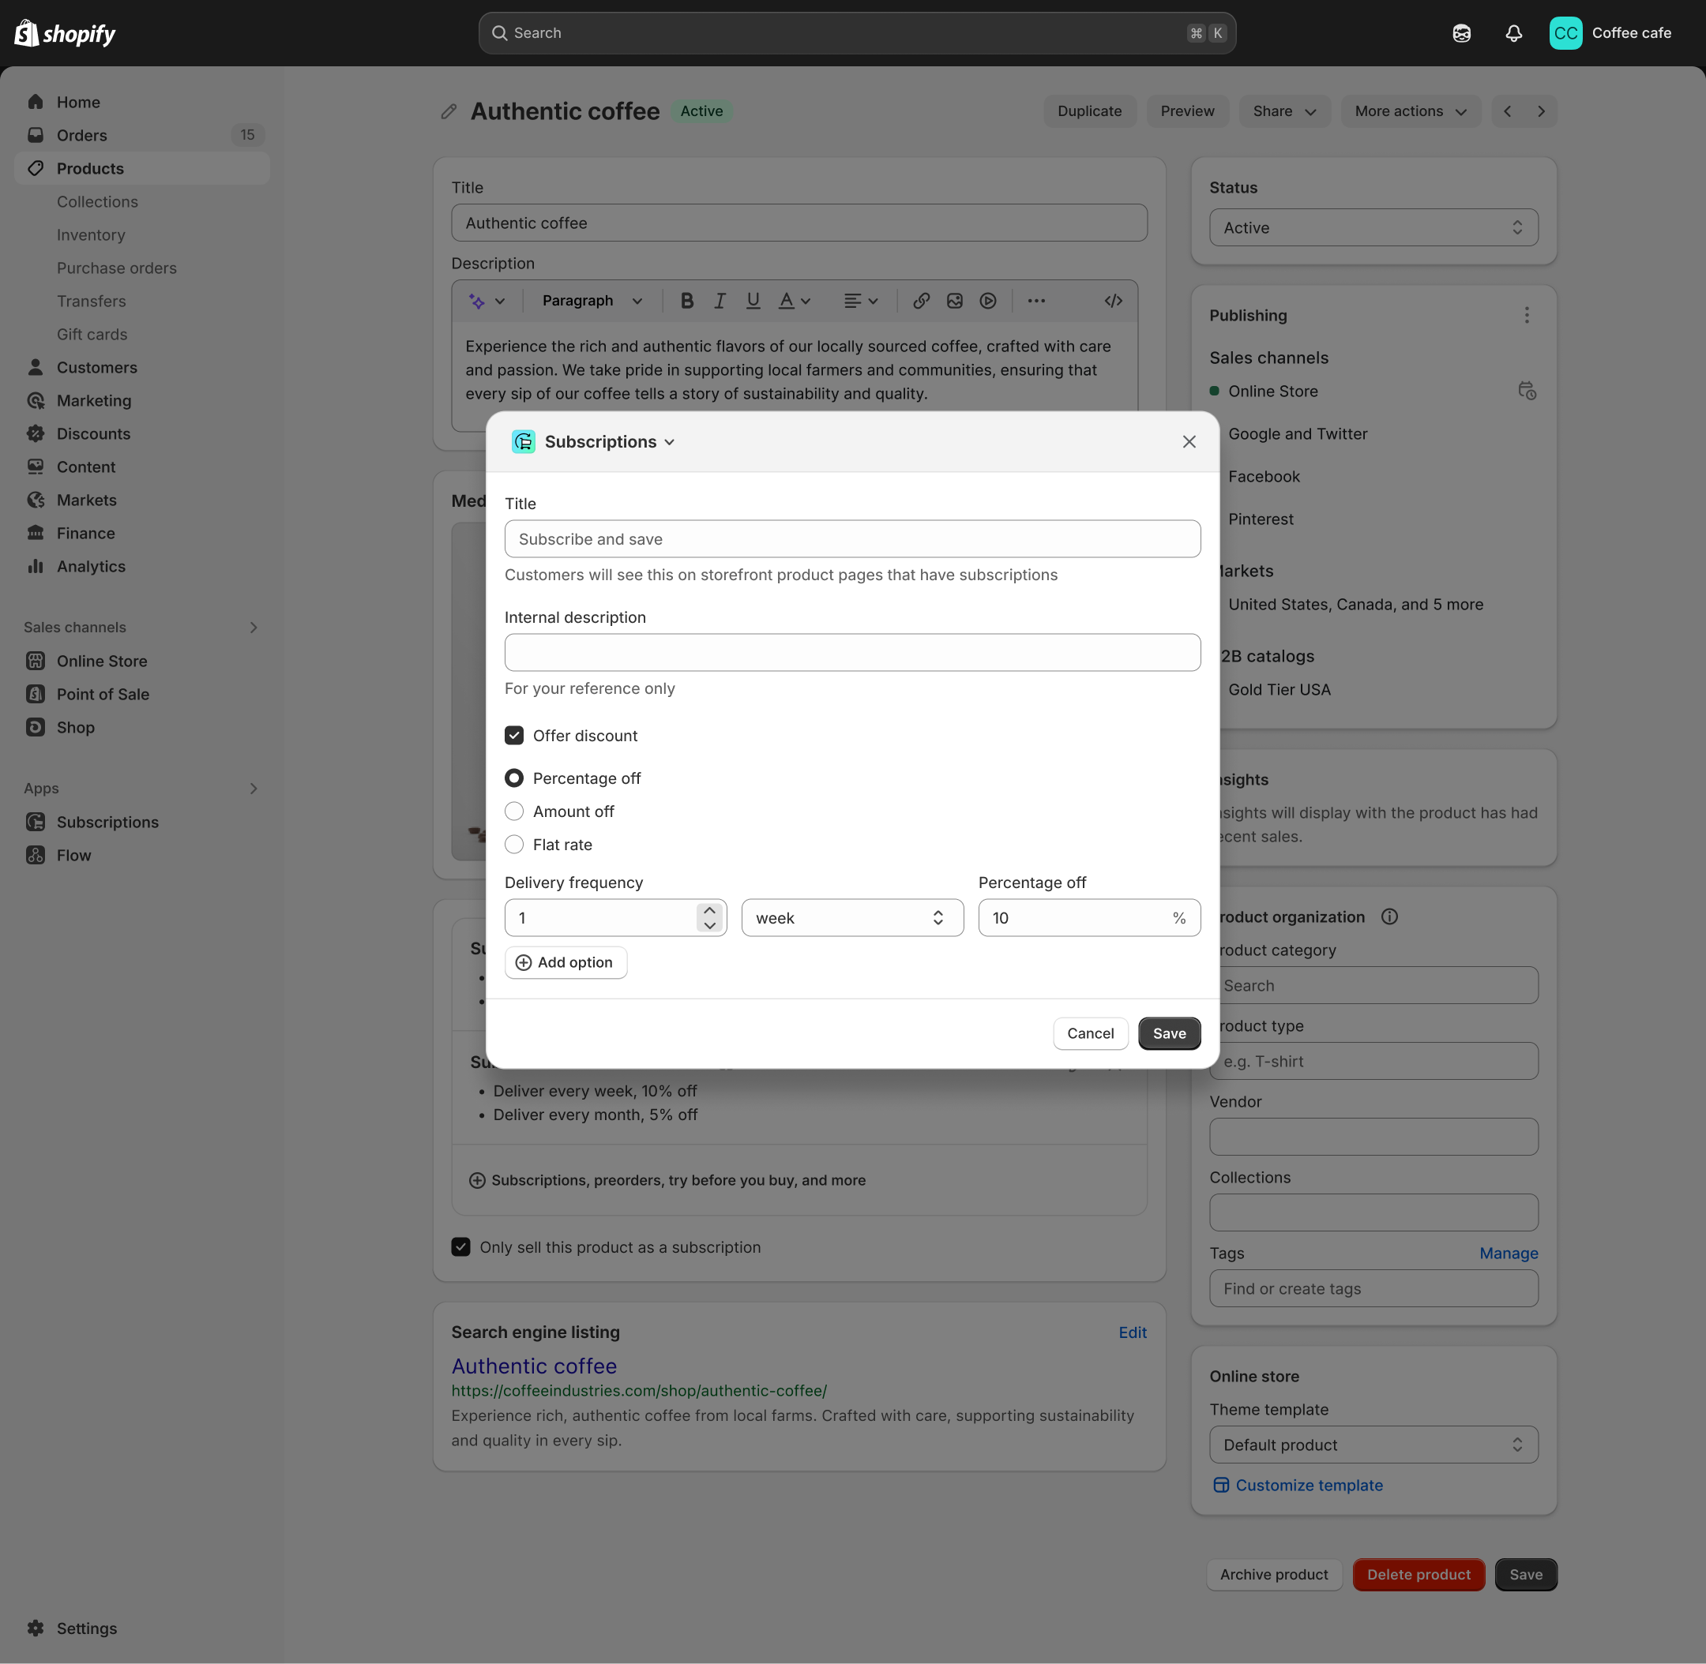The image size is (1706, 1664).
Task: Click the text alignment icon
Action: pyautogui.click(x=857, y=300)
